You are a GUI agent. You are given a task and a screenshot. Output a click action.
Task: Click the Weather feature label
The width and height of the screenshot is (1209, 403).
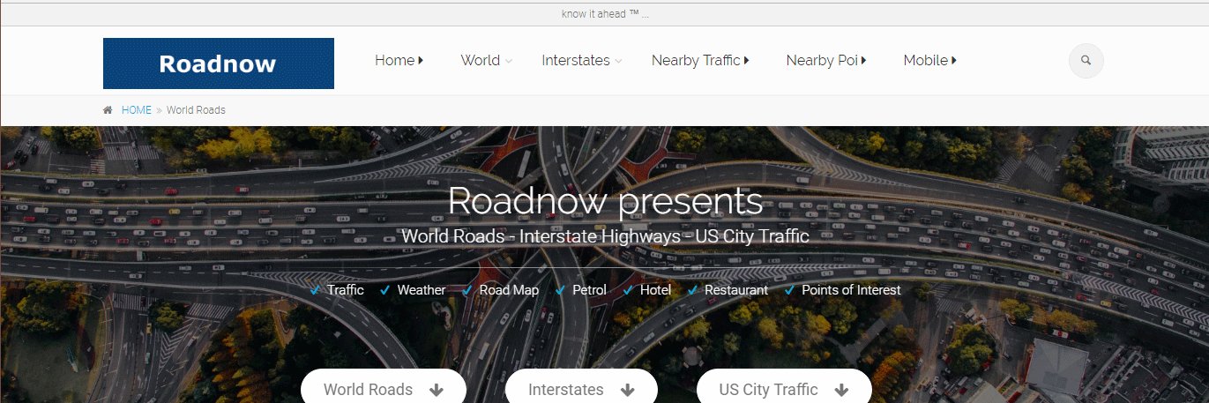(422, 290)
